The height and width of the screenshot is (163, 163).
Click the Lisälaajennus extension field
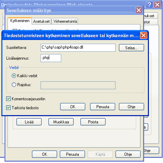[x=51, y=58]
